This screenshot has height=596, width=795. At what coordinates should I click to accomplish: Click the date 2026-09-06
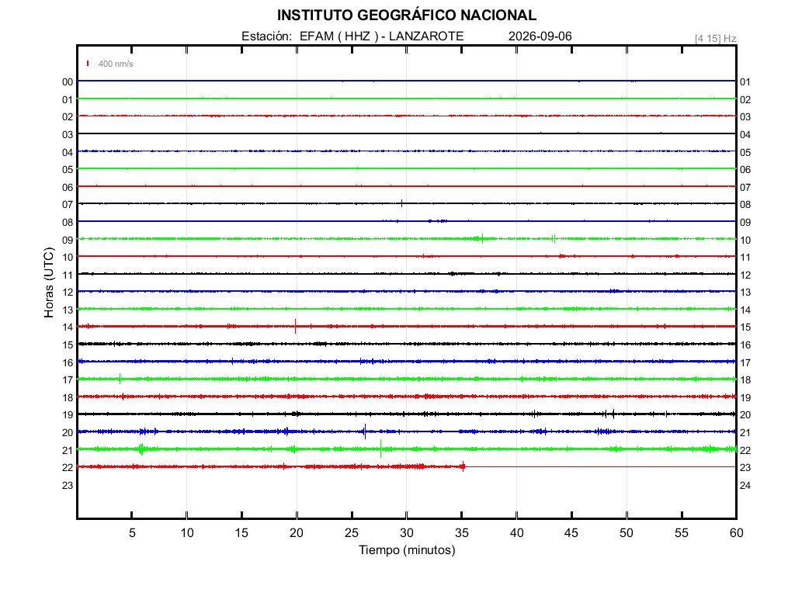coord(540,36)
